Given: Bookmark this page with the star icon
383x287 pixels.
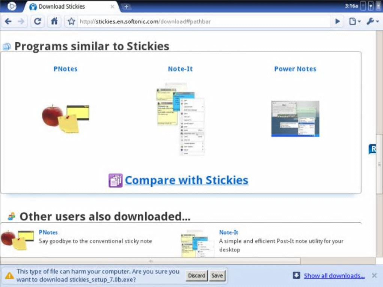Looking at the screenshot, I should (71, 21).
